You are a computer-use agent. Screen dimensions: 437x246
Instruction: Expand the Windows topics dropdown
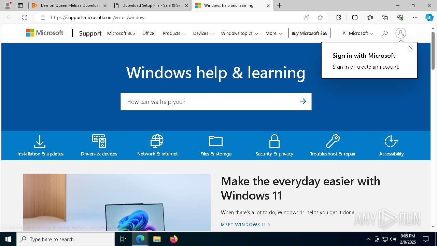(239, 33)
